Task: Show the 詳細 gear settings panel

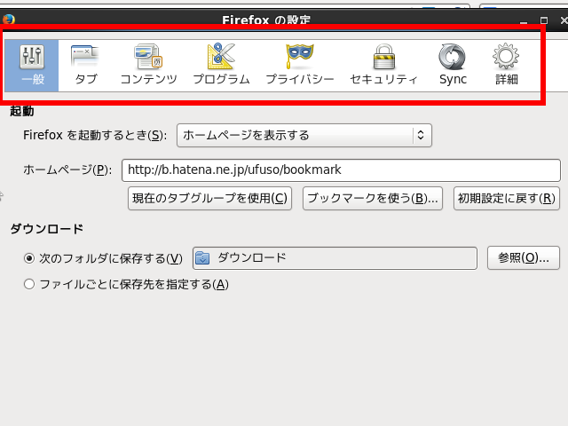Action: pyautogui.click(x=506, y=66)
